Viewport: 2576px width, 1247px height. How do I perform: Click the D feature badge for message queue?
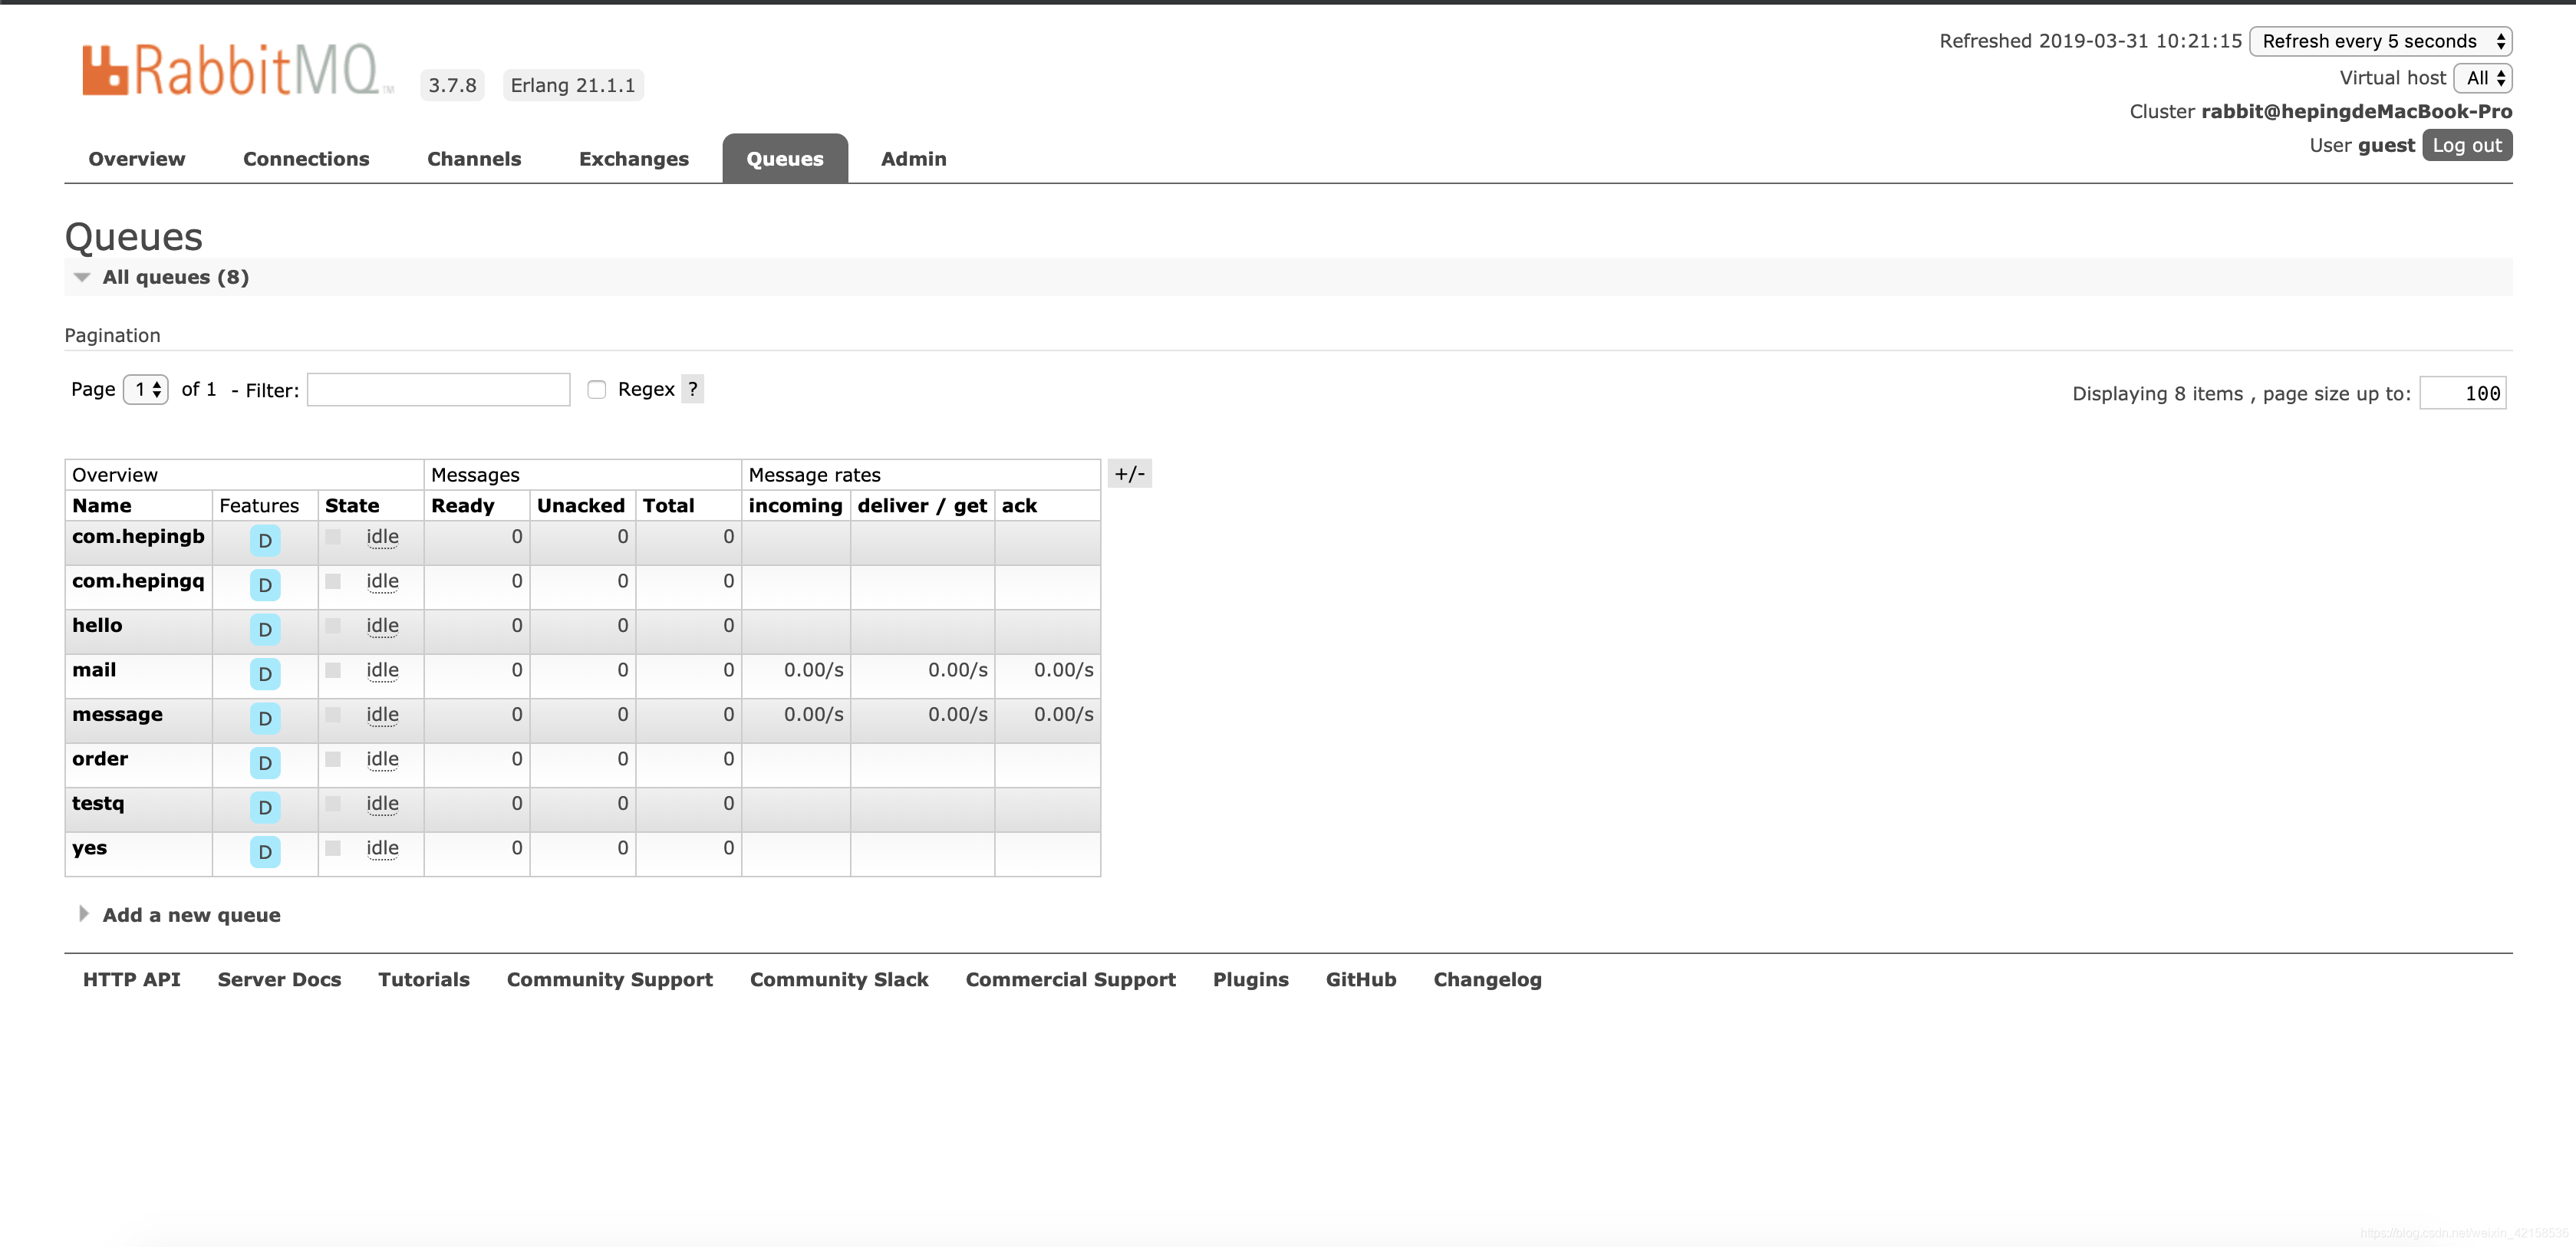pos(265,718)
